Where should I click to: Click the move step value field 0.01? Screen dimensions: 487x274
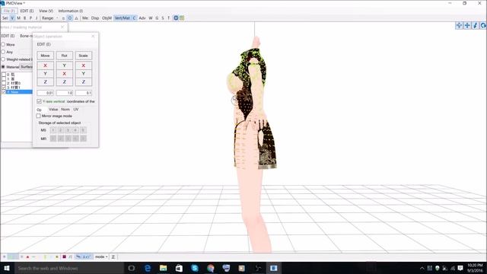pos(46,93)
